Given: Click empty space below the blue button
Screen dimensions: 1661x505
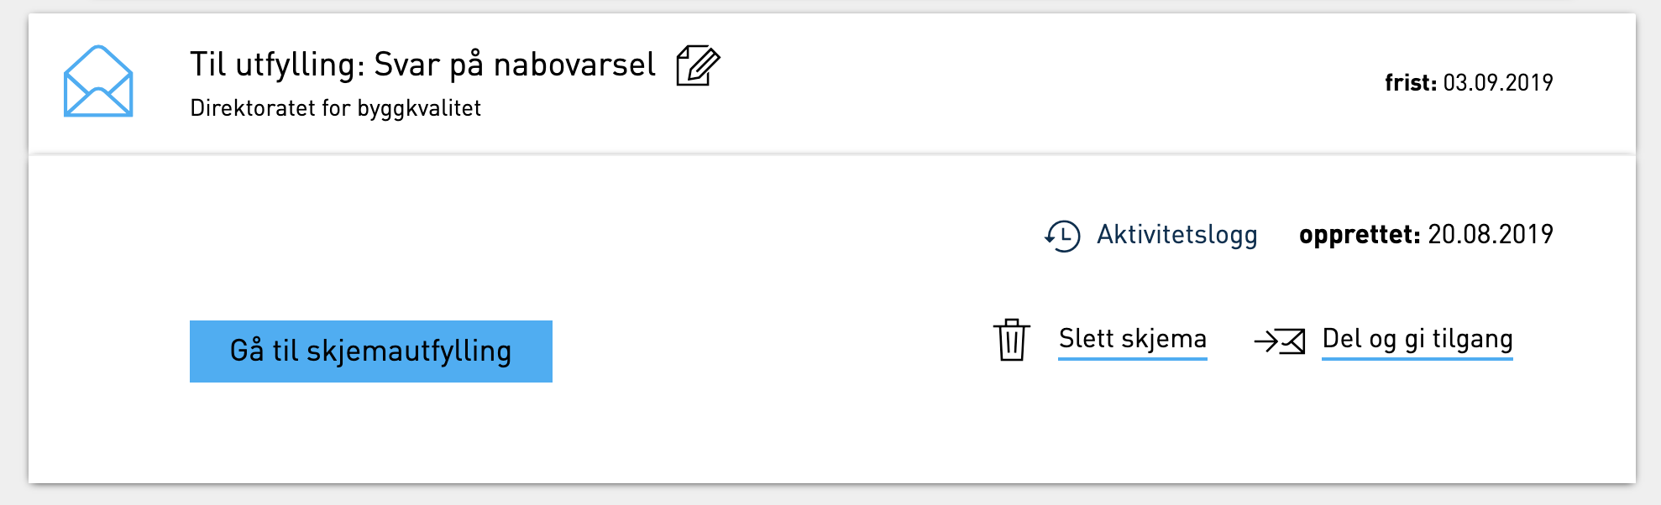Looking at the screenshot, I should pos(369,436).
